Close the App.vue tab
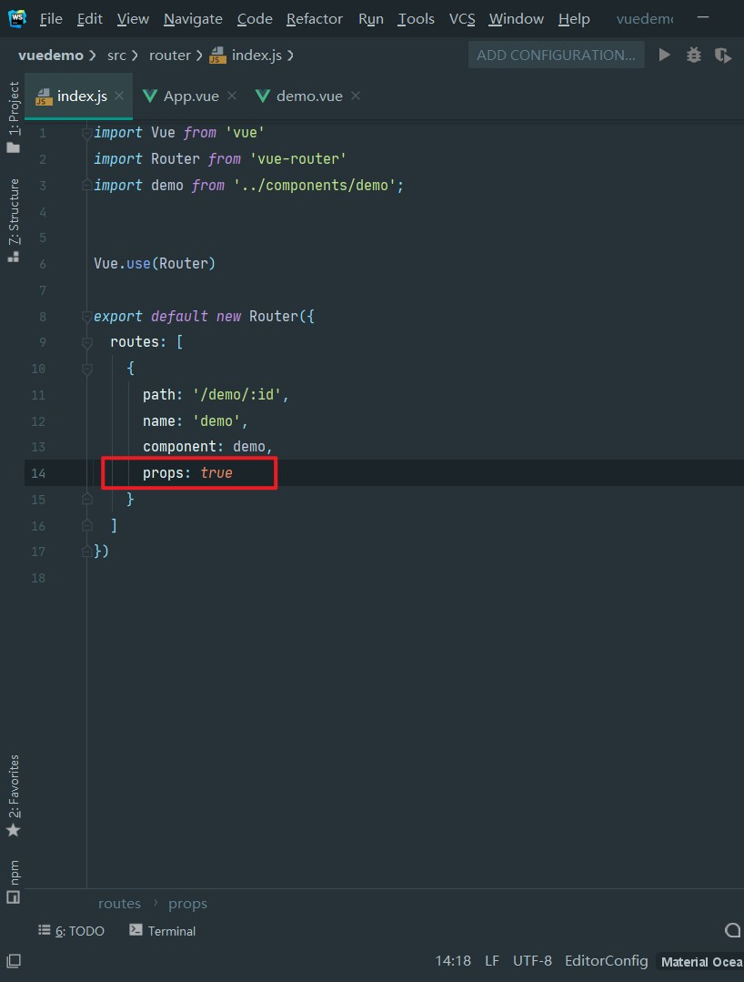744x982 pixels. [232, 96]
